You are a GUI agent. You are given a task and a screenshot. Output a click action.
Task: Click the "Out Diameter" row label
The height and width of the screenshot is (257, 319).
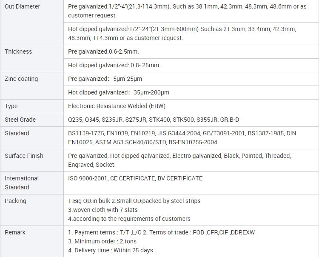pyautogui.click(x=23, y=6)
